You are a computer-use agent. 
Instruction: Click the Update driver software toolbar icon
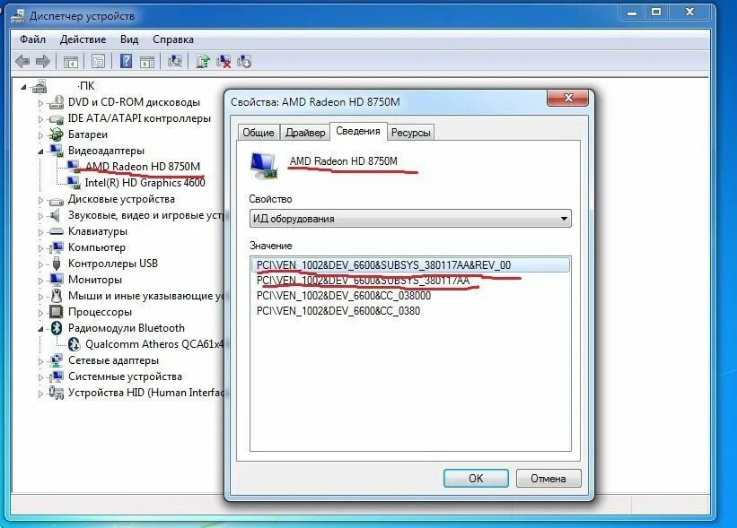coord(203,61)
